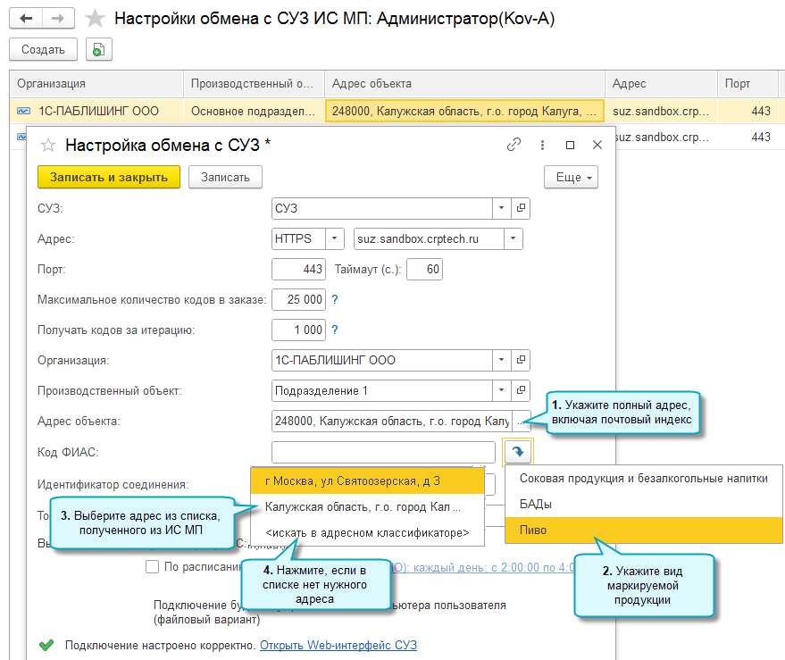Open the Еще dropdown menu
This screenshot has height=660, width=785.
pos(571,177)
